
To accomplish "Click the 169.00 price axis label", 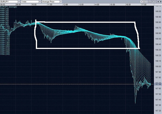I will [x=158, y=11].
